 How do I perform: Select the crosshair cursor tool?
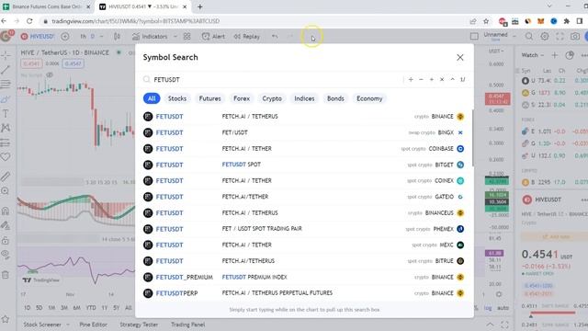pyautogui.click(x=6, y=55)
